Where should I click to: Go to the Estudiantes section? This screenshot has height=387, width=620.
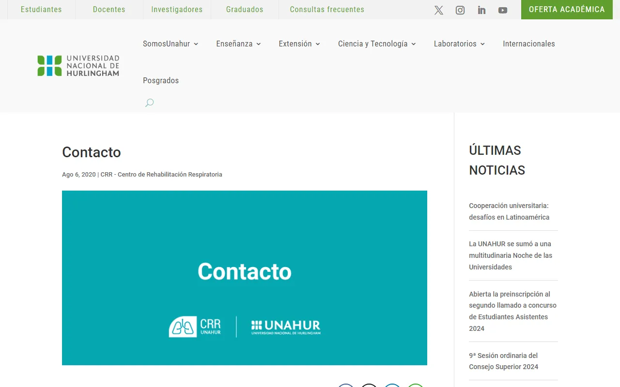pyautogui.click(x=41, y=9)
